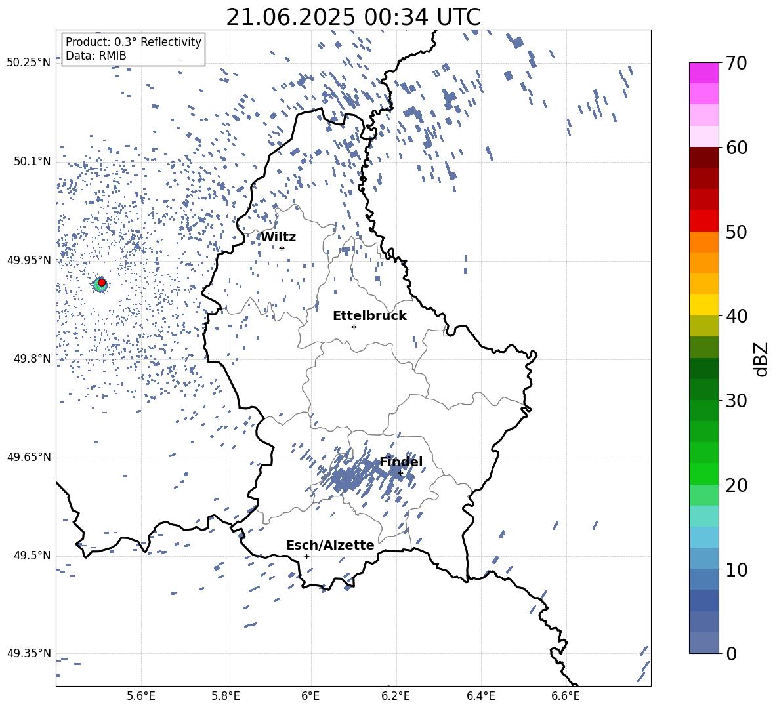
Task: Click the 49.5°N latitude label
Action: click(31, 556)
